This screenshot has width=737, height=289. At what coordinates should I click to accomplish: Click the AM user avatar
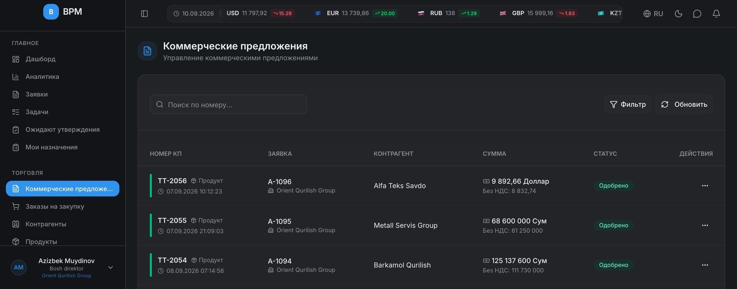click(x=18, y=268)
